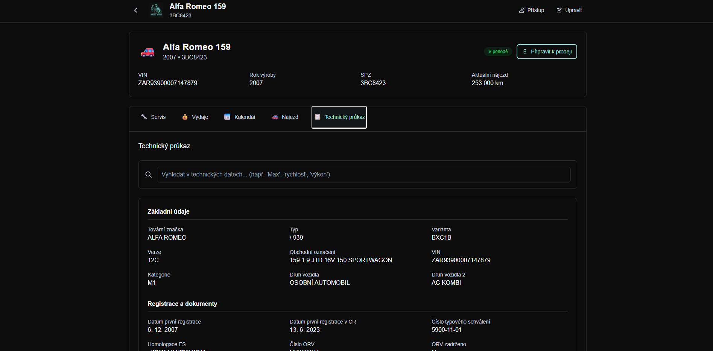Open the Kalendář tab
The height and width of the screenshot is (351, 713).
pos(240,117)
